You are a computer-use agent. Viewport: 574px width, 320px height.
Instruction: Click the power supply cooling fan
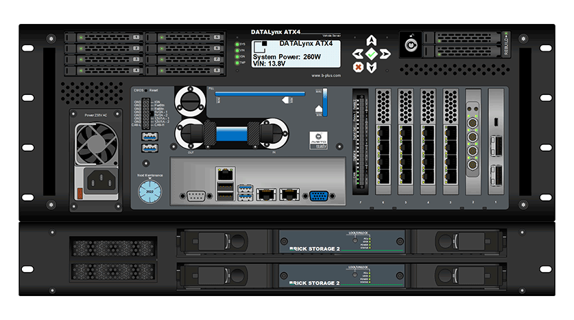pyautogui.click(x=96, y=144)
